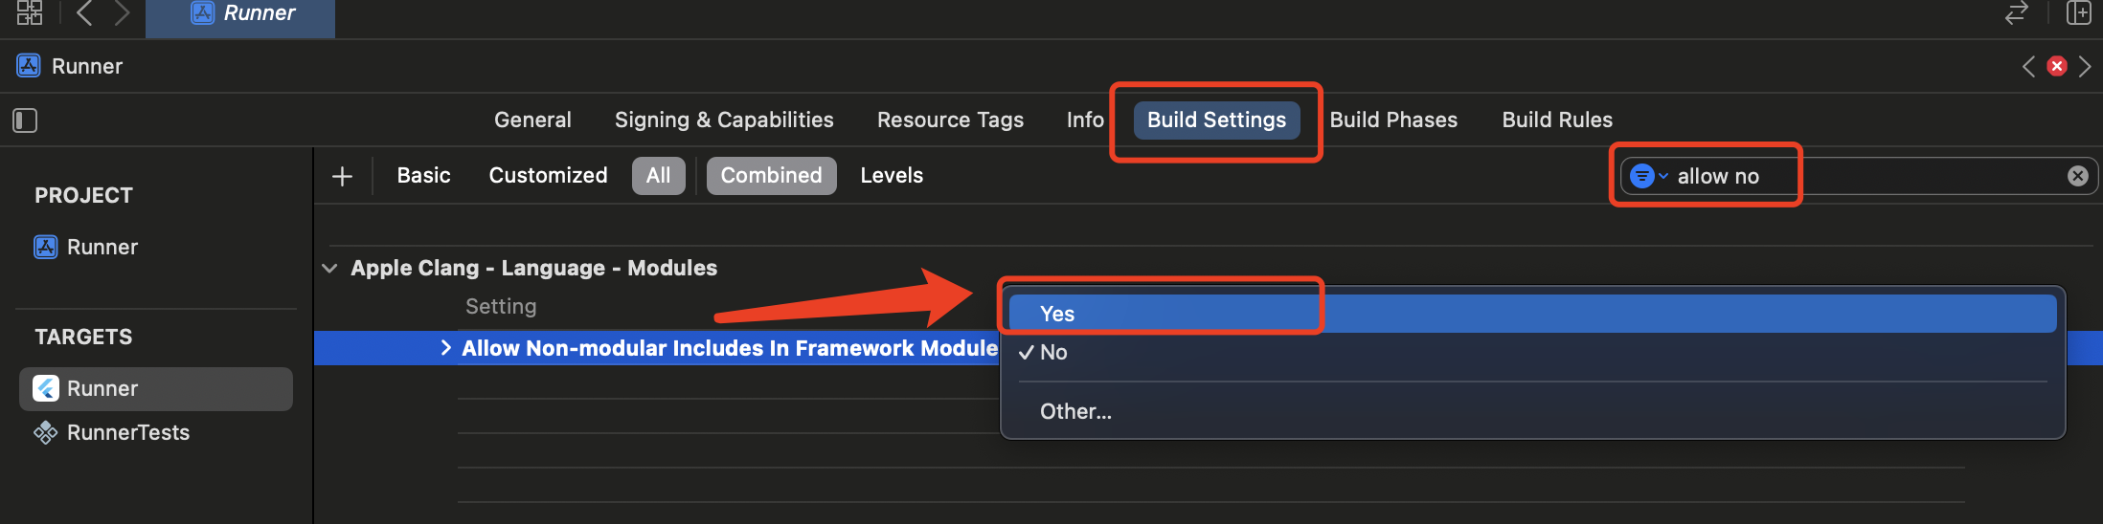Click the red error indicator icon

2056,66
